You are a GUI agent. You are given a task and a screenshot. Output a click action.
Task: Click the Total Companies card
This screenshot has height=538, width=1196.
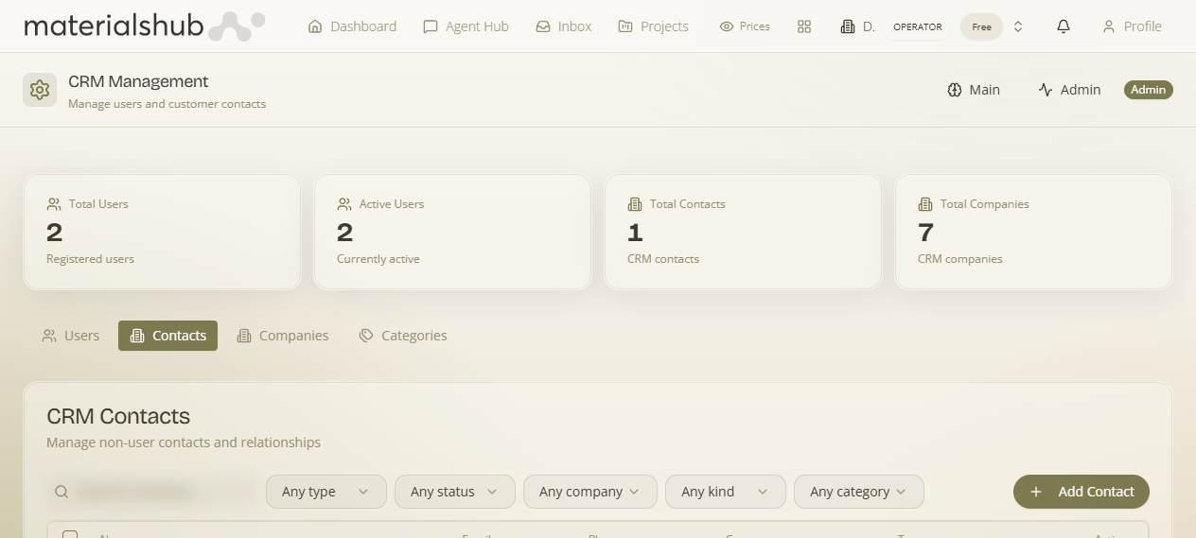pyautogui.click(x=1033, y=232)
